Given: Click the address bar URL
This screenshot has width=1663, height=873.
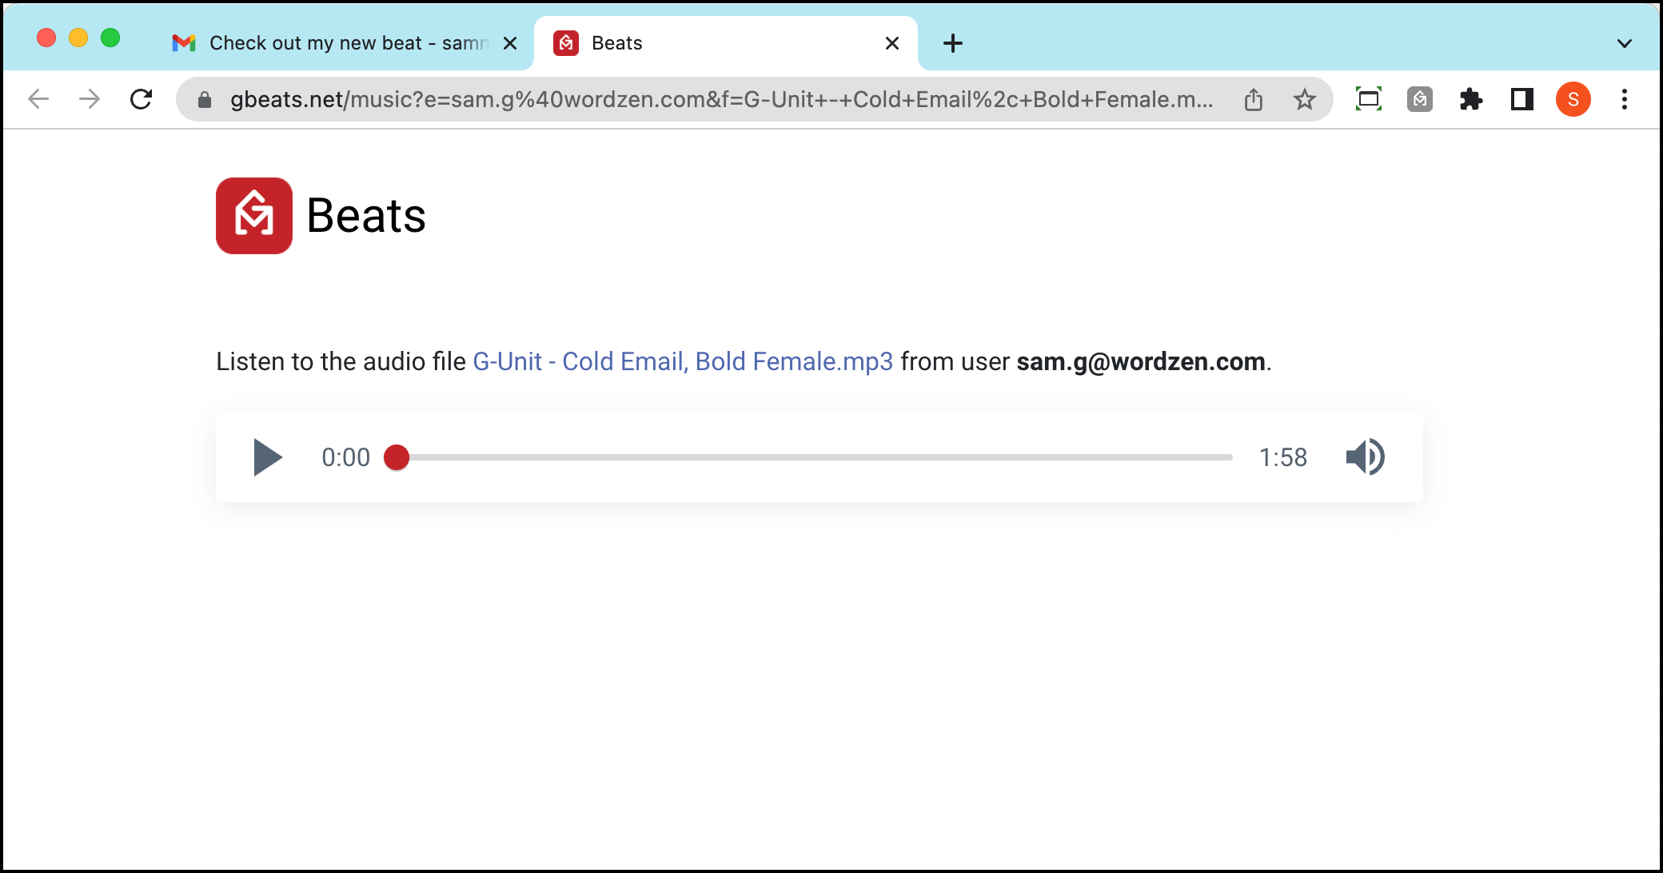Looking at the screenshot, I should 721,99.
